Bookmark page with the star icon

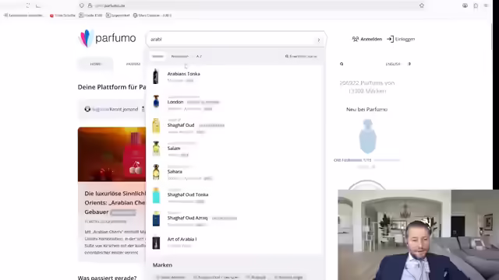(x=422, y=5)
